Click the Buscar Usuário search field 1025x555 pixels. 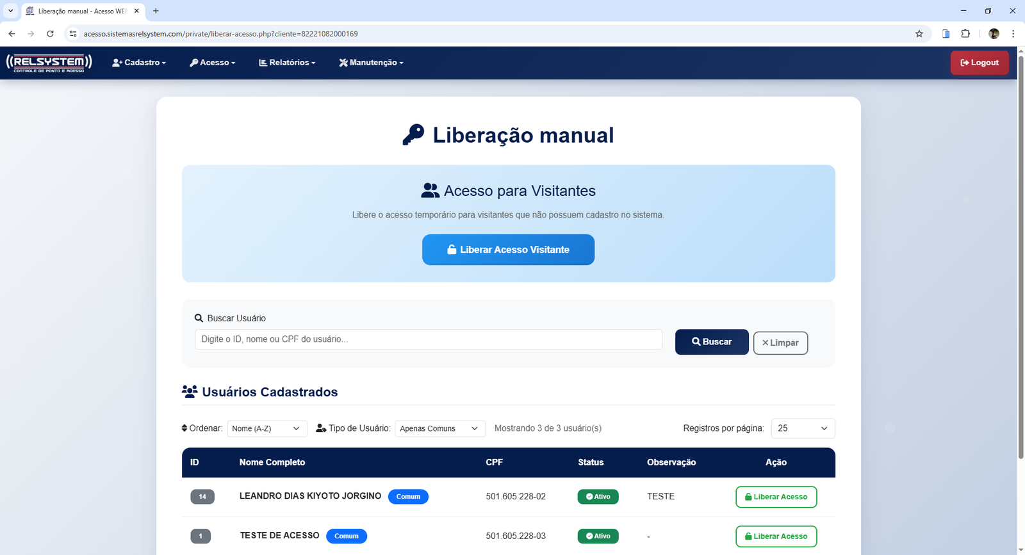click(x=428, y=339)
